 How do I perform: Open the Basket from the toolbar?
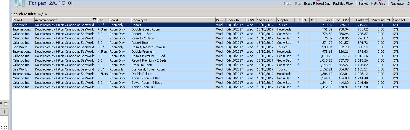(x=363, y=4)
